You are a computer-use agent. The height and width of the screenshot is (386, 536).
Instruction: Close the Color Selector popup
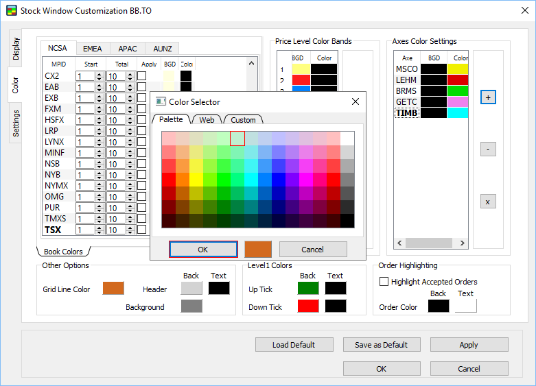pos(356,101)
